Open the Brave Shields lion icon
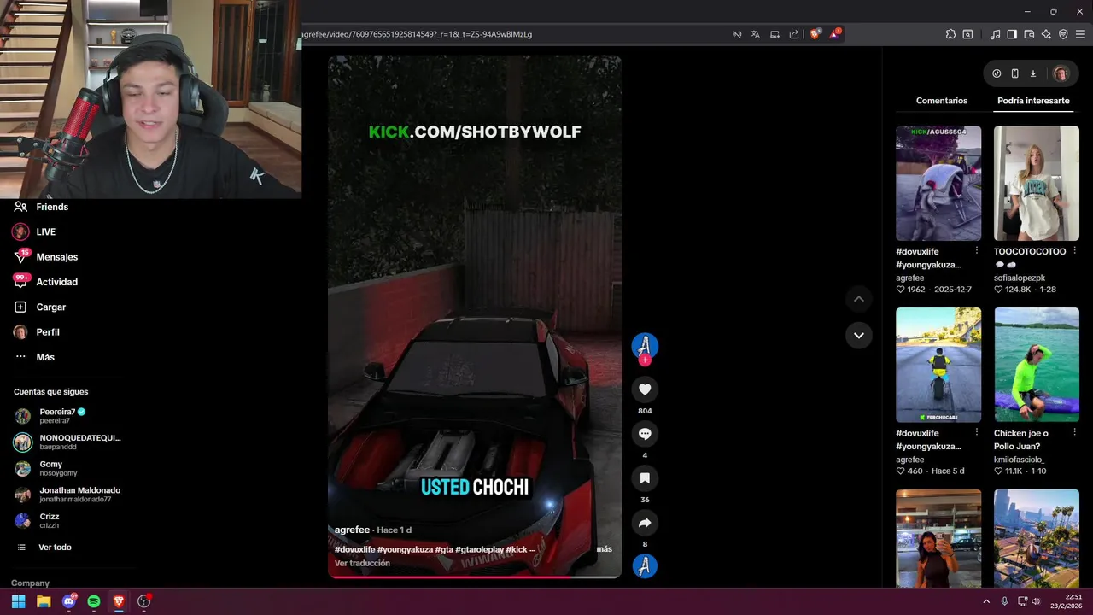This screenshot has width=1093, height=615. click(x=815, y=34)
